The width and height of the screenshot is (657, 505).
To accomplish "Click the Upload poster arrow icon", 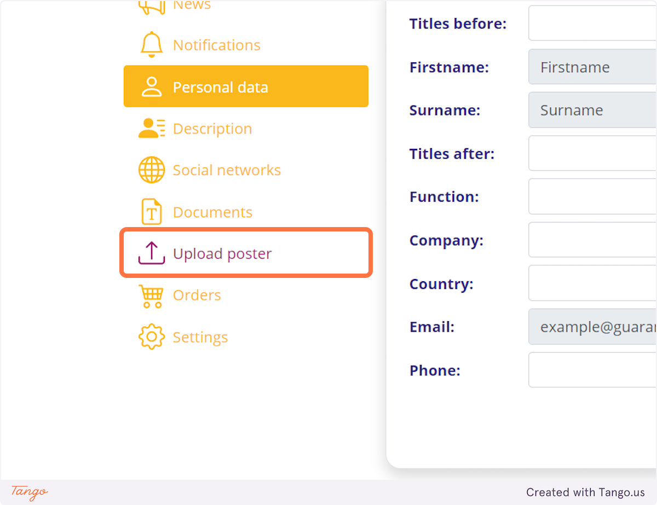I will click(152, 253).
